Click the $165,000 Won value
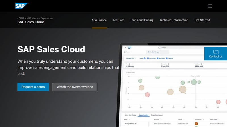This screenshot has height=127, width=227. [x=130, y=66]
